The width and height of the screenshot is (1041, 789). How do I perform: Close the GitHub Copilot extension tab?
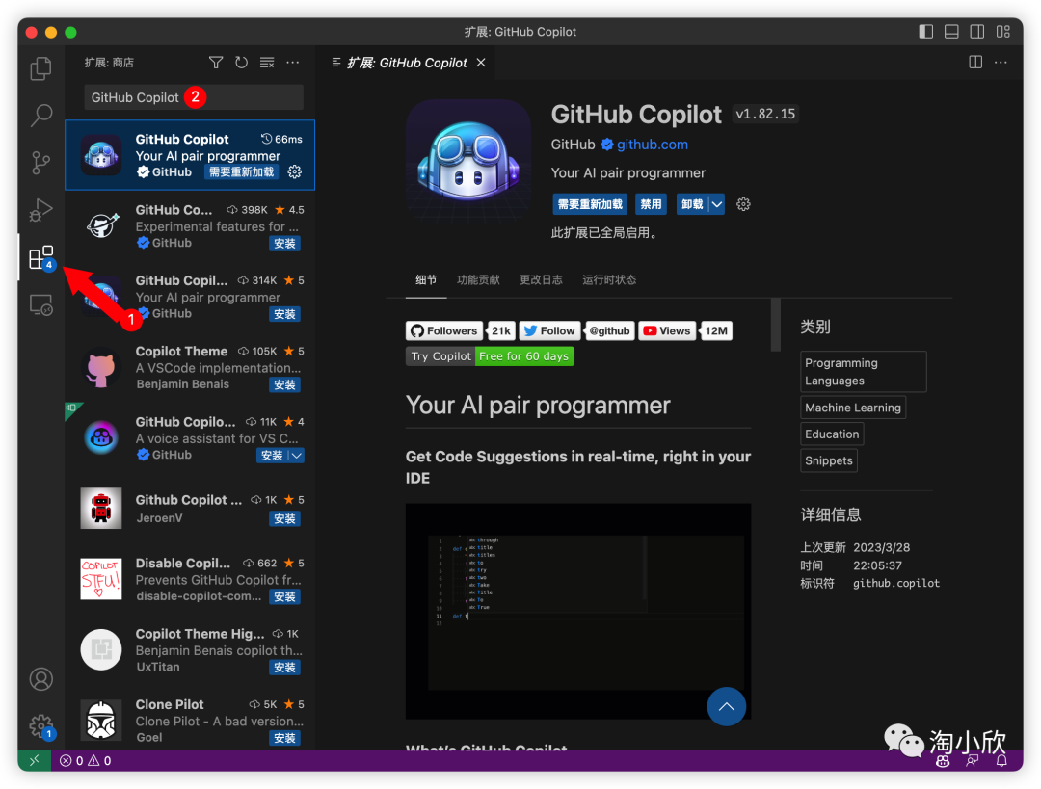[481, 63]
